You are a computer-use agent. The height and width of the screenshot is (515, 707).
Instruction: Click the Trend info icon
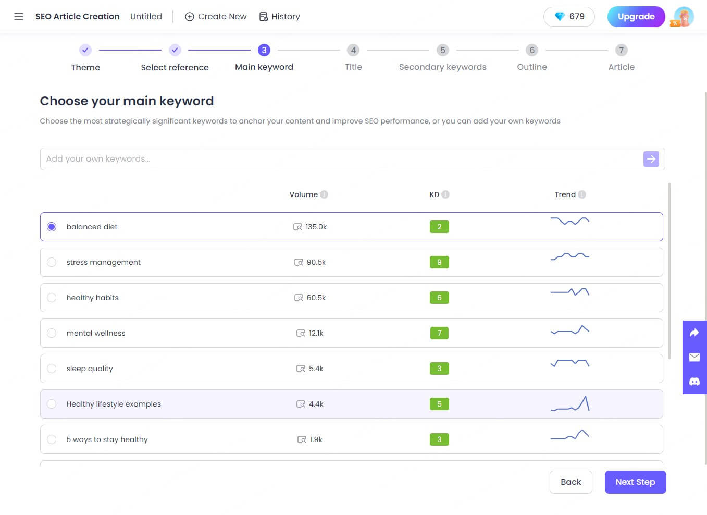(582, 194)
